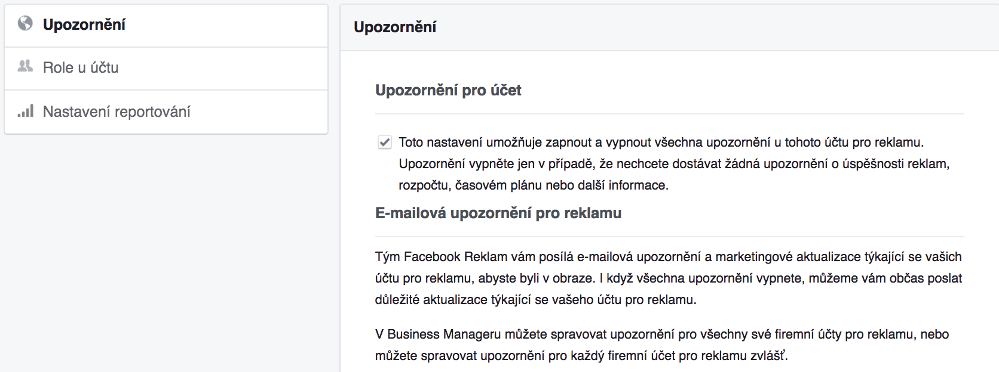
Task: Uncheck the account notifications checkbox
Action: pos(385,142)
